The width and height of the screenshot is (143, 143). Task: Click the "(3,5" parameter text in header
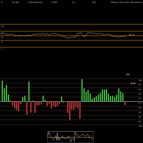(x=74, y=2)
